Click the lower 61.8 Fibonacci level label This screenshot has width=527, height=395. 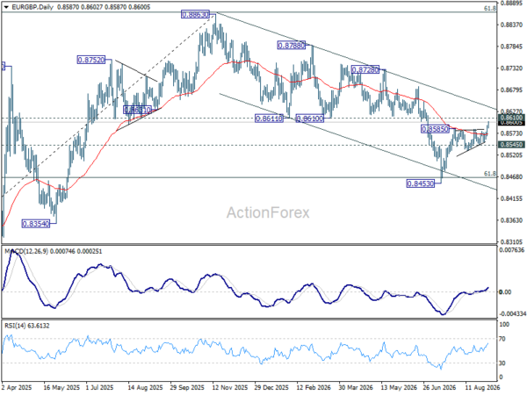click(x=490, y=174)
